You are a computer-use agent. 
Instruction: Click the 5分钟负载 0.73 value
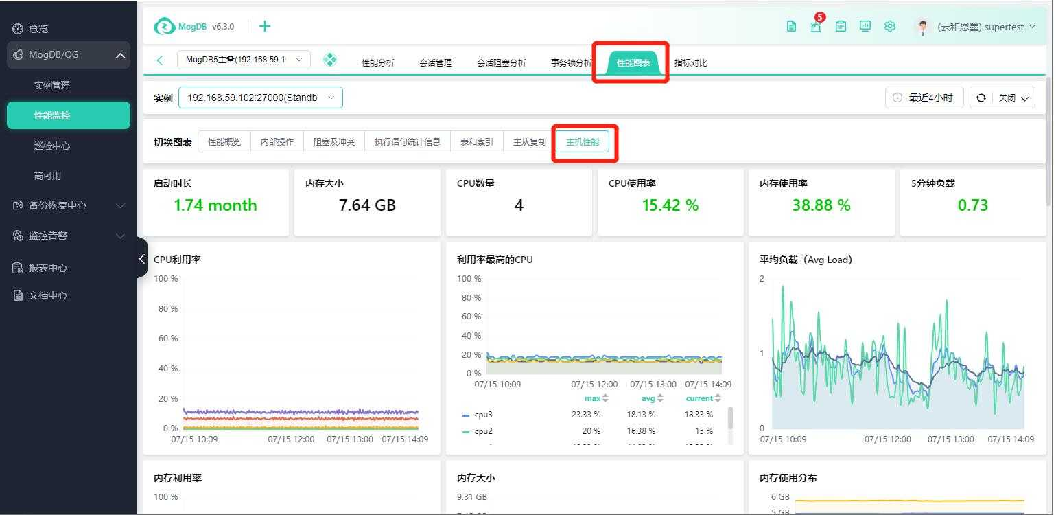[x=973, y=205]
